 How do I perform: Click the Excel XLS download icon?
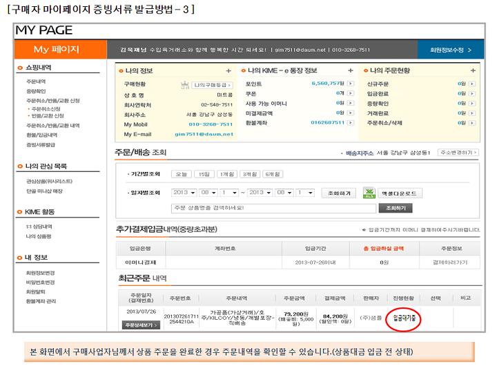[x=369, y=193]
